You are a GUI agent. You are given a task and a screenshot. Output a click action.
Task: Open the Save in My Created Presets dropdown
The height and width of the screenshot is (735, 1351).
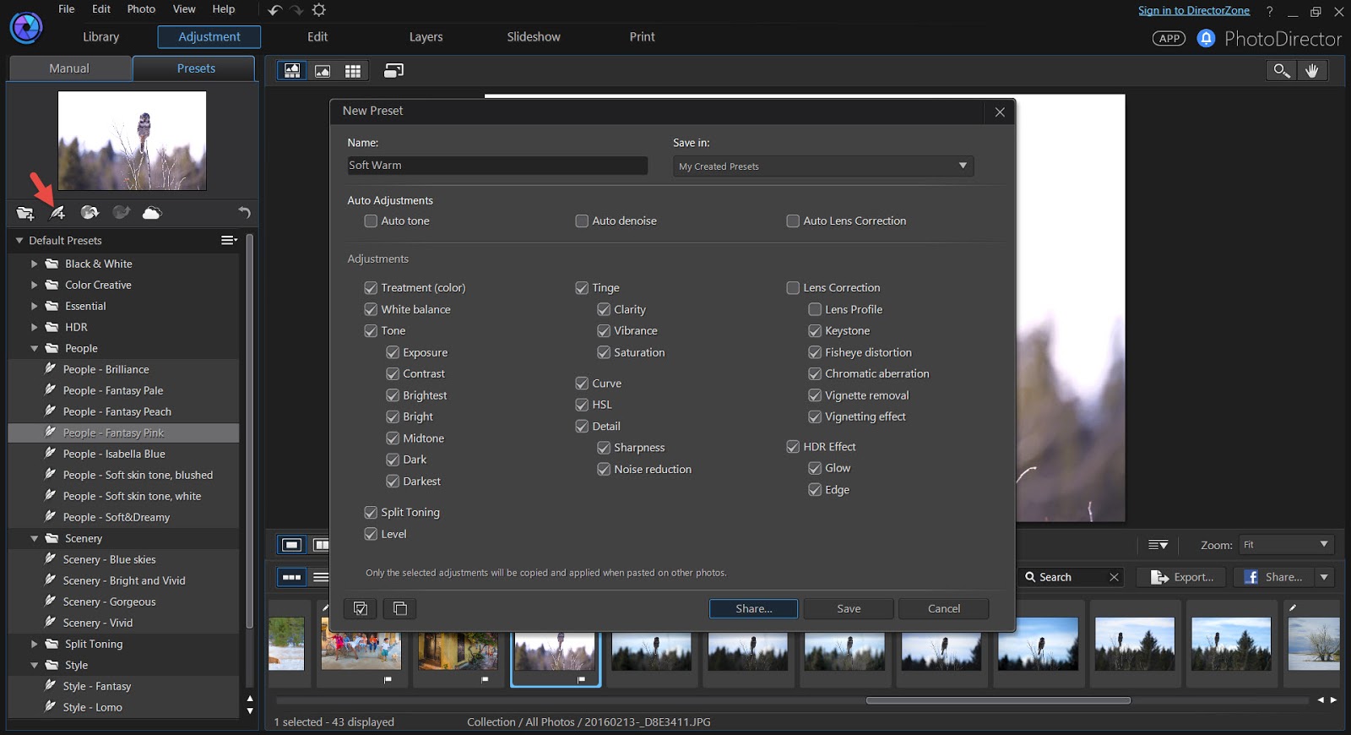tap(823, 166)
